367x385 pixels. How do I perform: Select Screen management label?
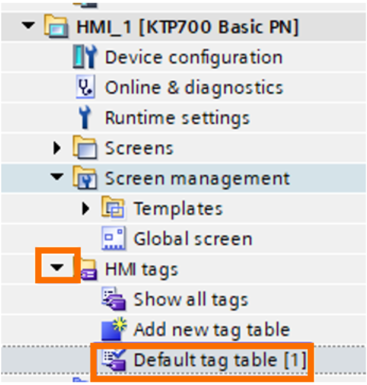[x=197, y=179]
